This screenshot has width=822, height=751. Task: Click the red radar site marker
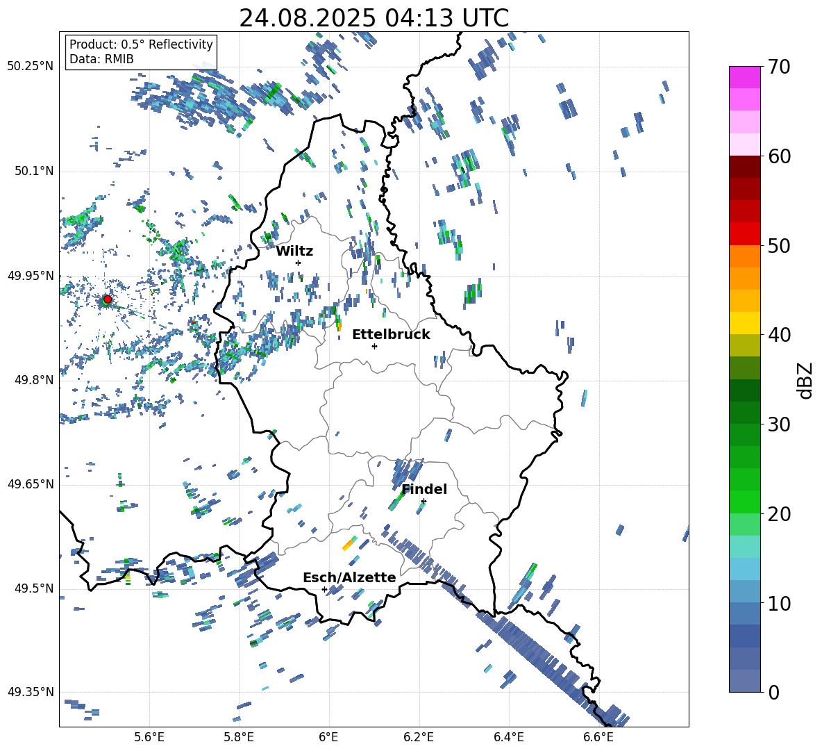tap(108, 299)
